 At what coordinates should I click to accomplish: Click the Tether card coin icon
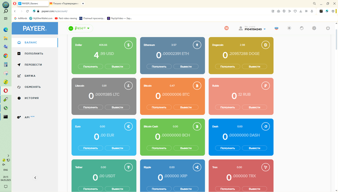[x=128, y=168]
